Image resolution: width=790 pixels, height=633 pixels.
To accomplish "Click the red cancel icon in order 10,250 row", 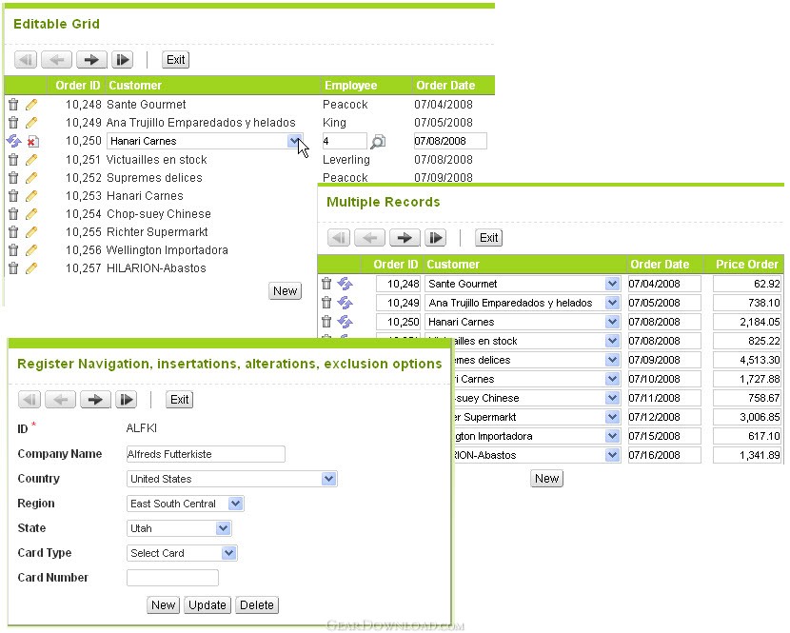I will coord(32,142).
